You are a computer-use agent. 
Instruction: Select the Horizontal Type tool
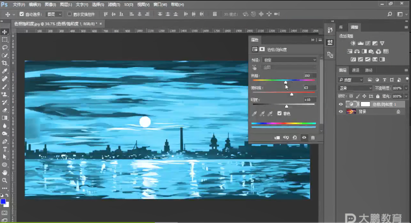(x=5, y=149)
